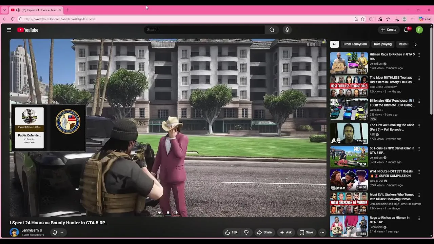Image resolution: width=434 pixels, height=244 pixels.
Task: Open The First 48 thumbnail
Action: pos(349,134)
